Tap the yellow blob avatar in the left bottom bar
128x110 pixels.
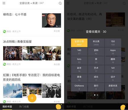pyautogui.click(x=59, y=107)
